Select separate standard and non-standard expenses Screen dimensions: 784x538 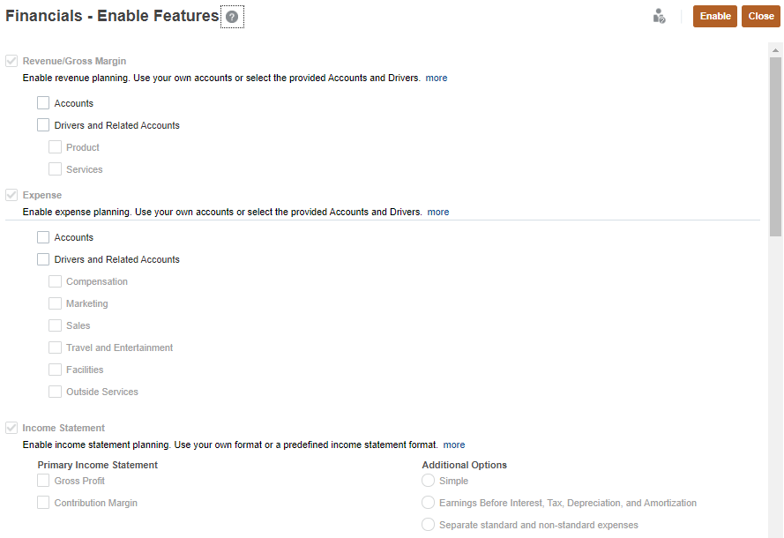click(x=428, y=524)
